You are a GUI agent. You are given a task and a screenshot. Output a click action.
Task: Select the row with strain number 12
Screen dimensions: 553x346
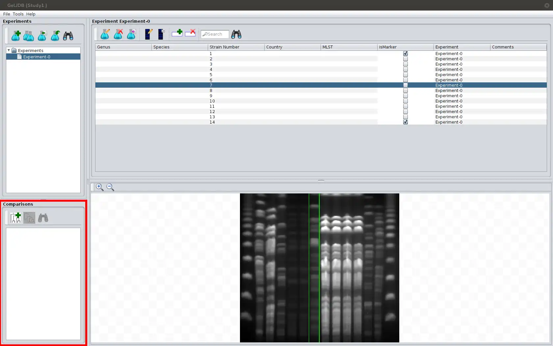(321, 111)
